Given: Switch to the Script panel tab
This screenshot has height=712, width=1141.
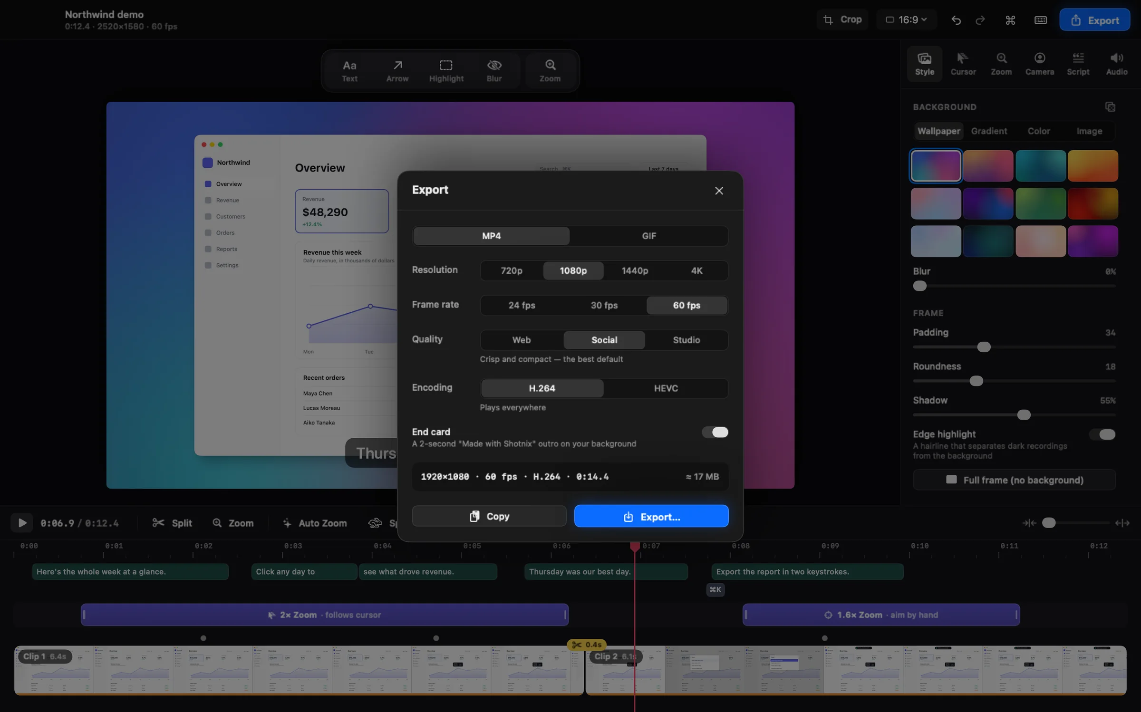Looking at the screenshot, I should [1078, 64].
